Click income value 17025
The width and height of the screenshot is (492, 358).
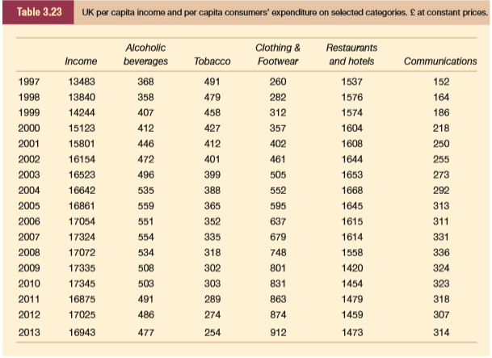pyautogui.click(x=82, y=314)
